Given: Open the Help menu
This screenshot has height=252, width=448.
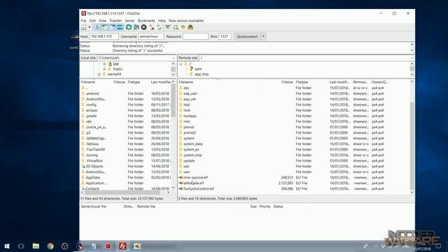Looking at the screenshot, I should pos(162,20).
